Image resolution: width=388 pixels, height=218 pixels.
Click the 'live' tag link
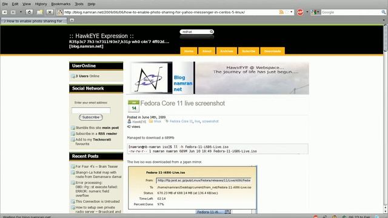click(197, 121)
